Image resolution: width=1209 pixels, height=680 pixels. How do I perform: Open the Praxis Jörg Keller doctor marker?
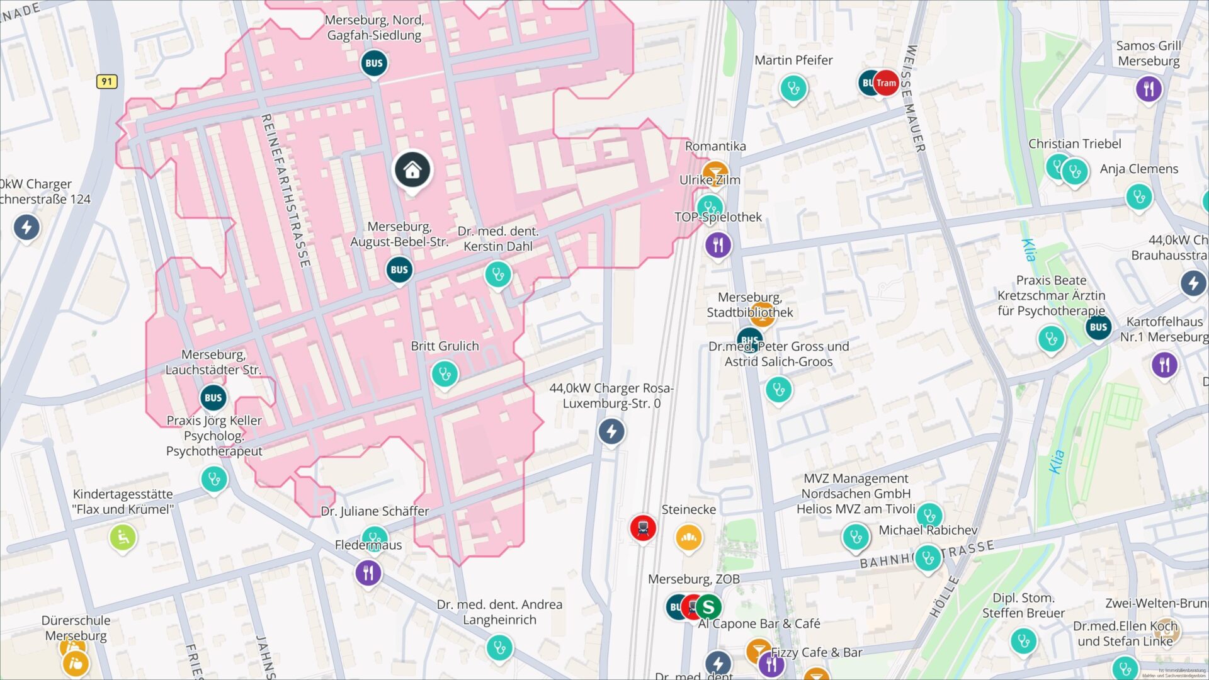pyautogui.click(x=214, y=480)
